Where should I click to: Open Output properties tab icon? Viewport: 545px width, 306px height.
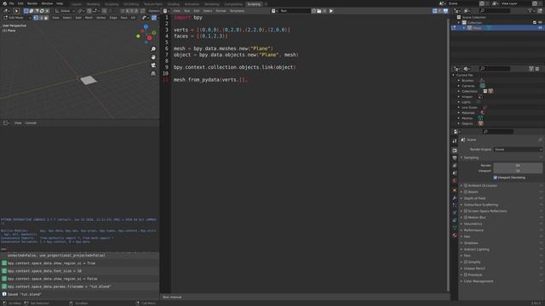455,158
